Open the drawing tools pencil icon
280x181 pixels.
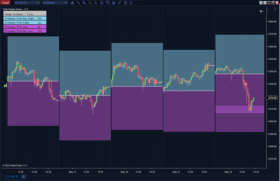pyautogui.click(x=78, y=3)
